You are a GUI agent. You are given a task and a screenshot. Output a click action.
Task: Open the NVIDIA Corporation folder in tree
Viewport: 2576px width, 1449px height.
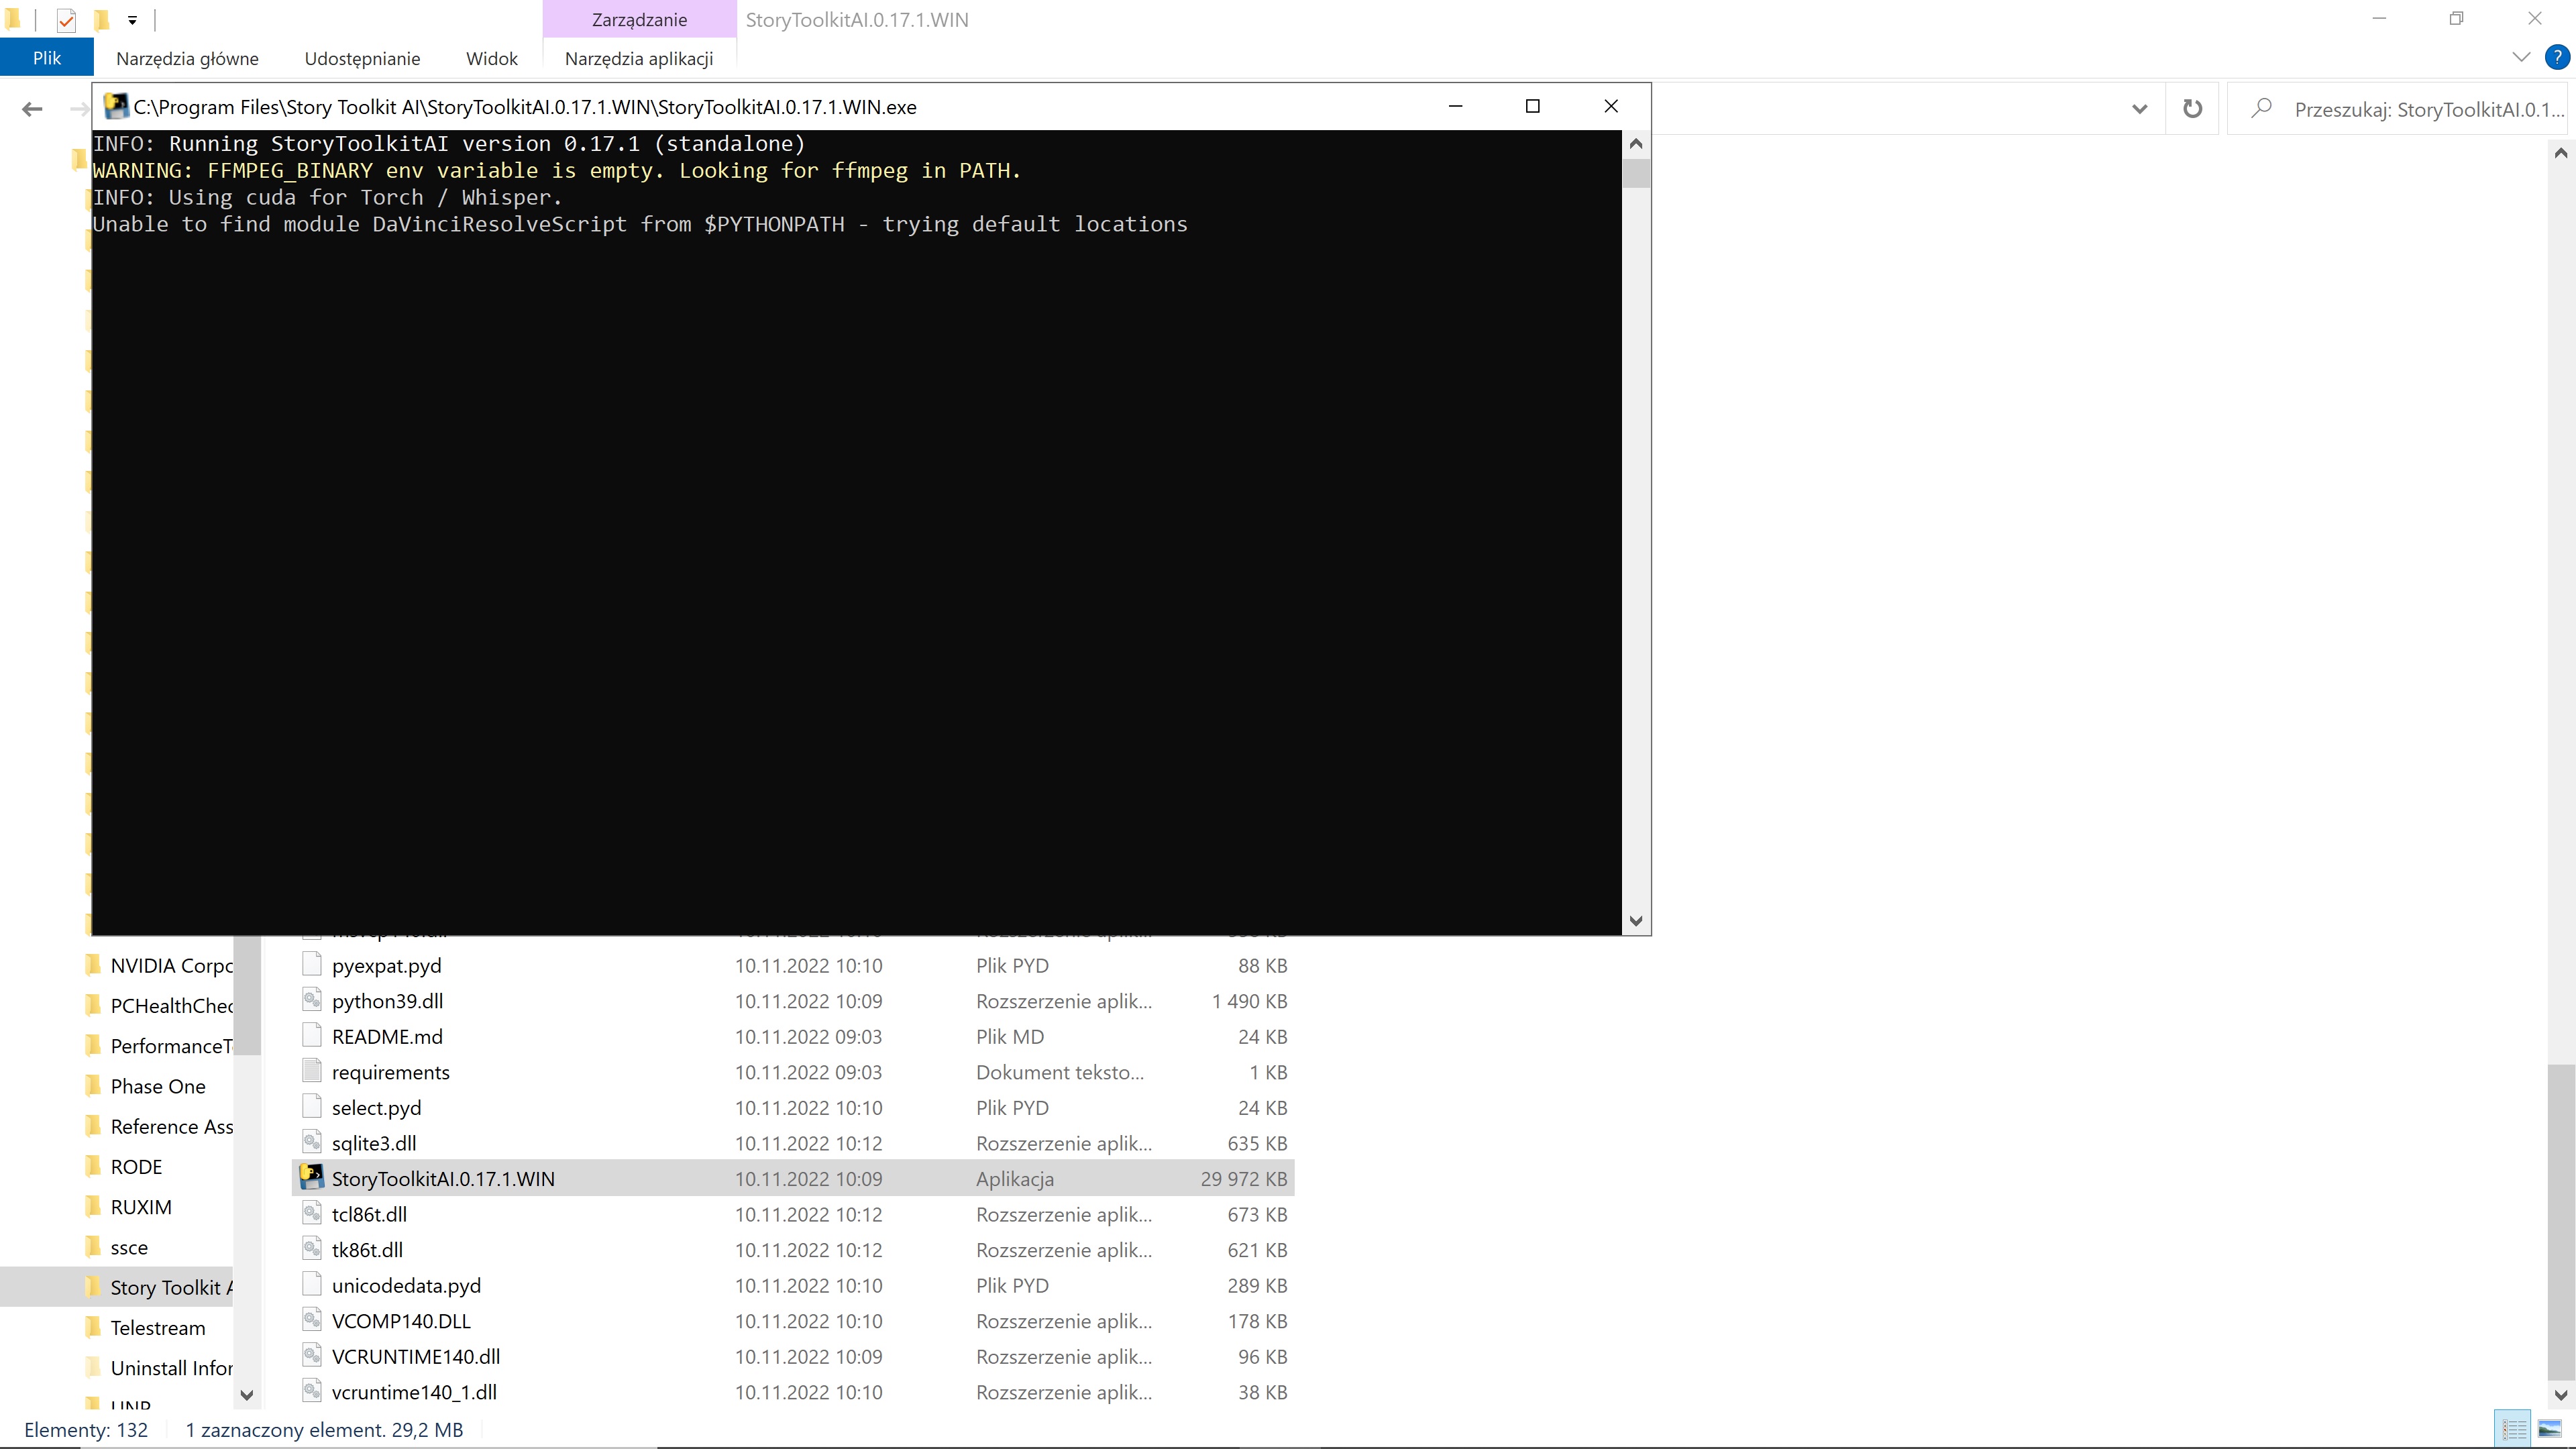(x=170, y=965)
